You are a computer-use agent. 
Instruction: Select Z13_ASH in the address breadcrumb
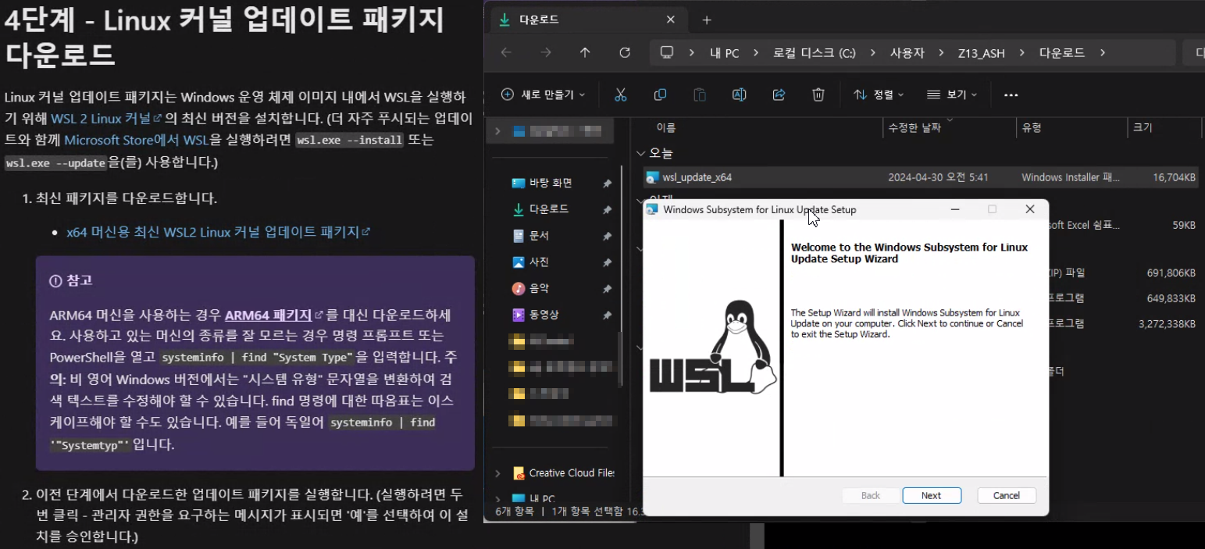click(x=982, y=53)
